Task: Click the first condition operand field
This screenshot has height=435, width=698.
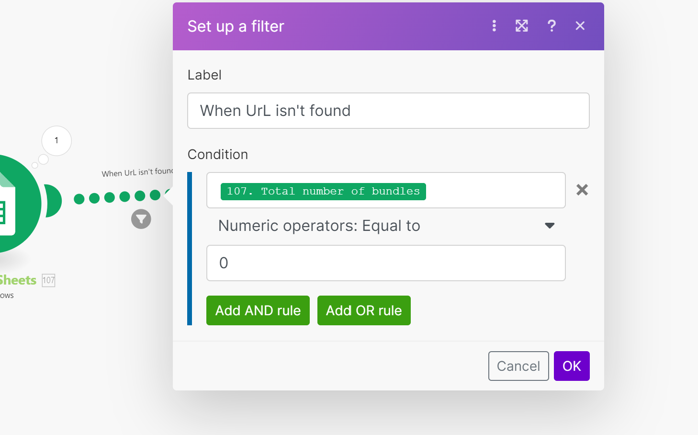Action: pyautogui.click(x=493, y=190)
